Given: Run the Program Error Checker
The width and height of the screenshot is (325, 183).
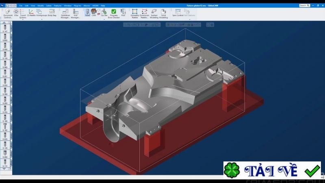Looking at the screenshot, I should coord(114,14).
